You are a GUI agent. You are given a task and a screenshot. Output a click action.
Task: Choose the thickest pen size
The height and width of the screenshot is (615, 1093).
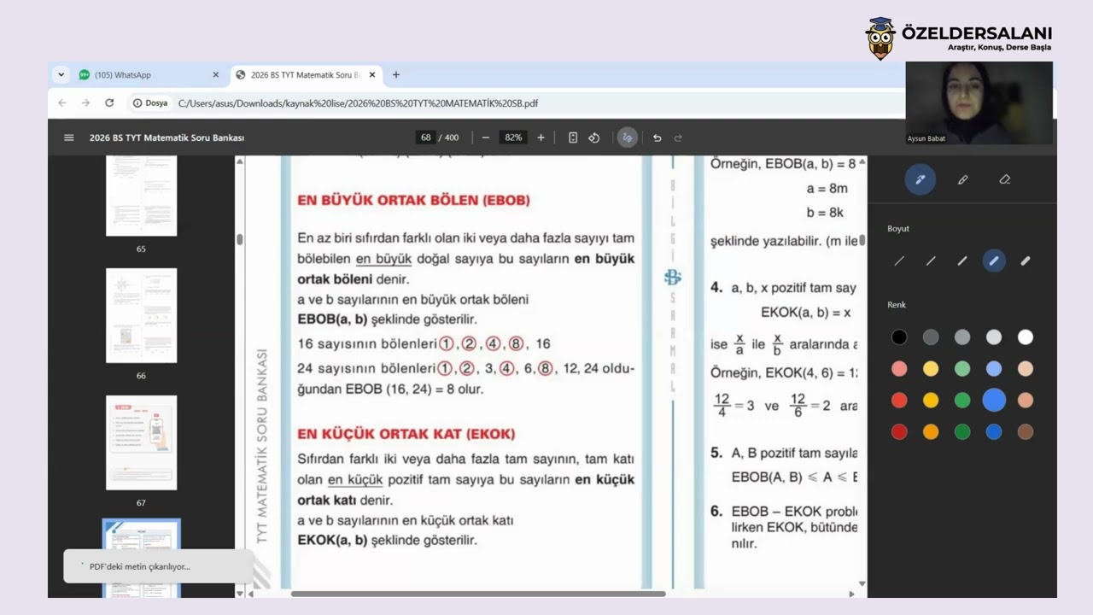click(x=1026, y=261)
